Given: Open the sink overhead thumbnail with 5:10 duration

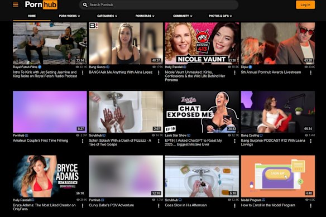Looking at the screenshot, I should point(202,176).
